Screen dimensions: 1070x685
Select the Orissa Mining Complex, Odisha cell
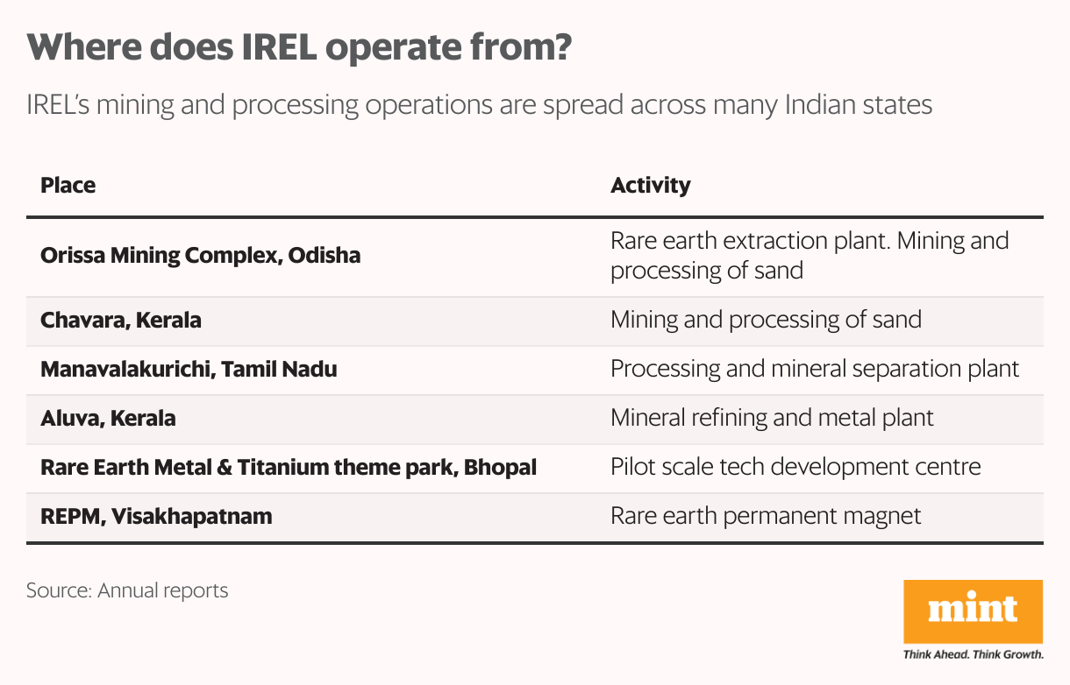click(x=201, y=257)
